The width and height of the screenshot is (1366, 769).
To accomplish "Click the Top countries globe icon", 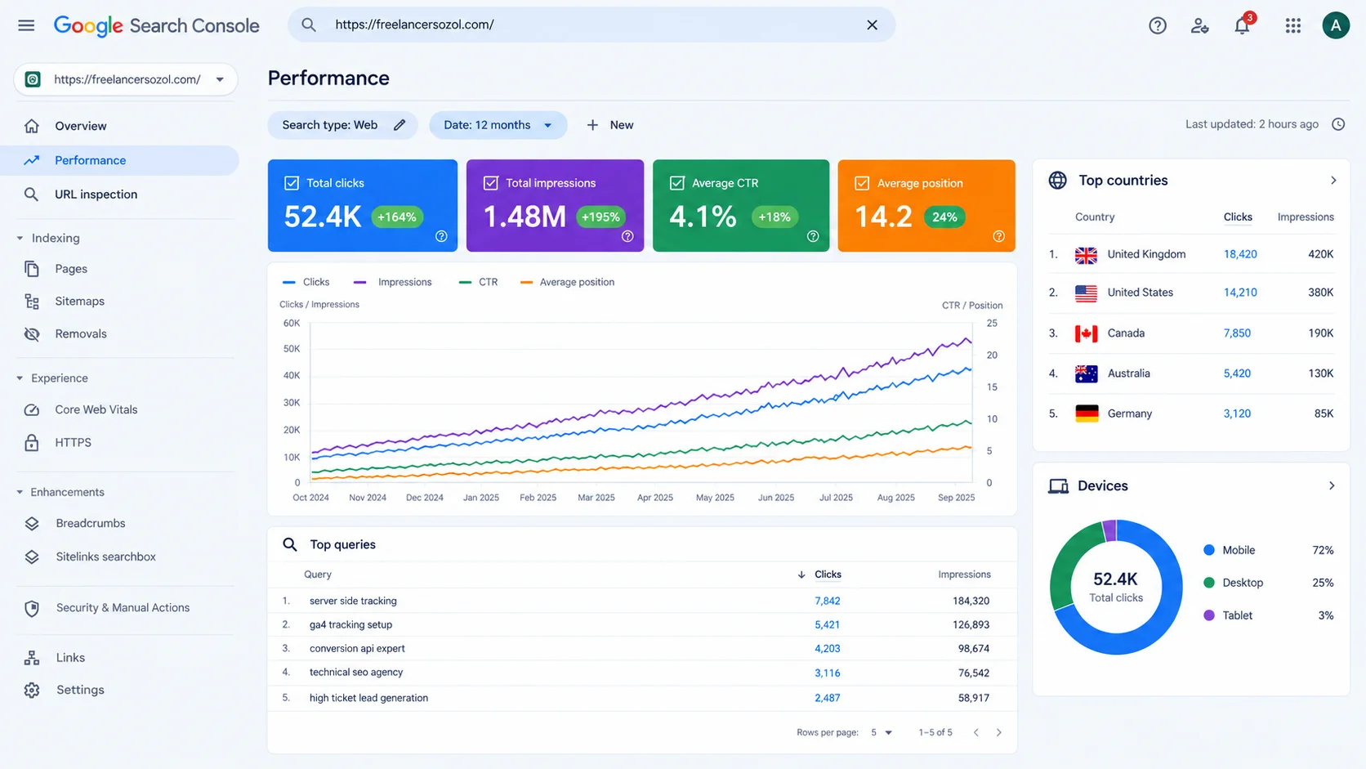I will (x=1057, y=181).
